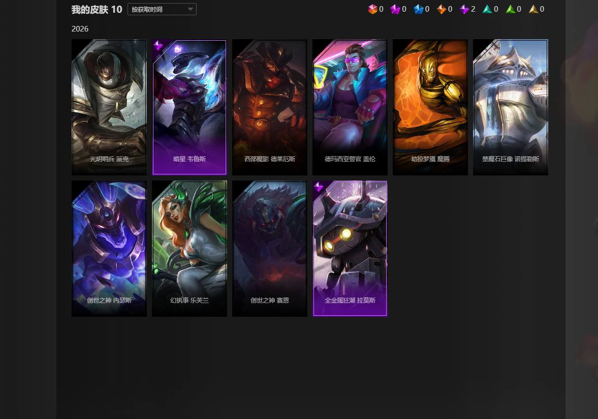Click the orange diamond gem rarity icon

(441, 9)
